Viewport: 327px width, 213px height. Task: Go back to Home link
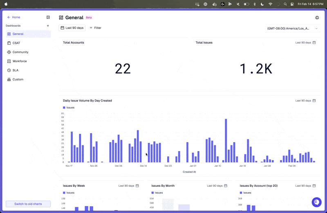[x=14, y=17]
